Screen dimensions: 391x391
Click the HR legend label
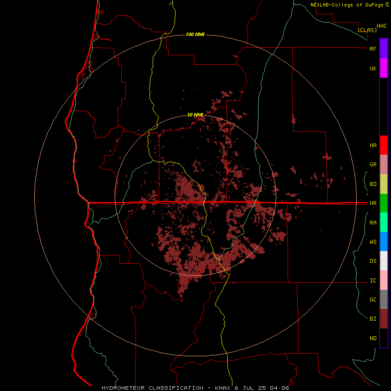pyautogui.click(x=373, y=203)
